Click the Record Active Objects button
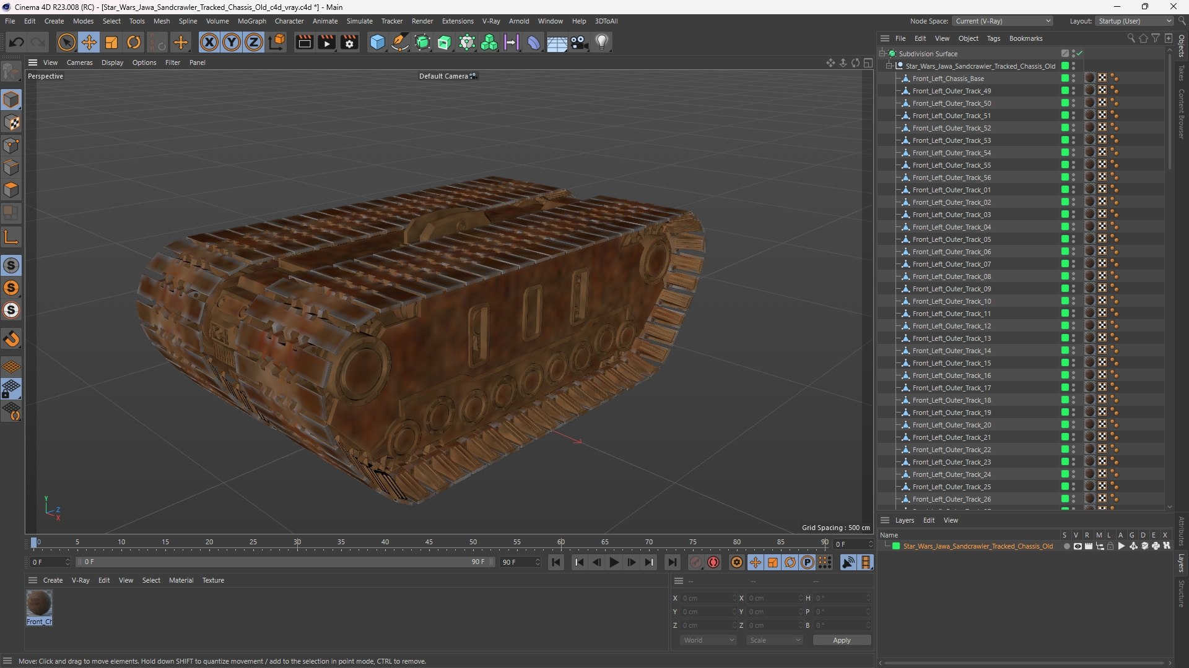 coord(696,562)
